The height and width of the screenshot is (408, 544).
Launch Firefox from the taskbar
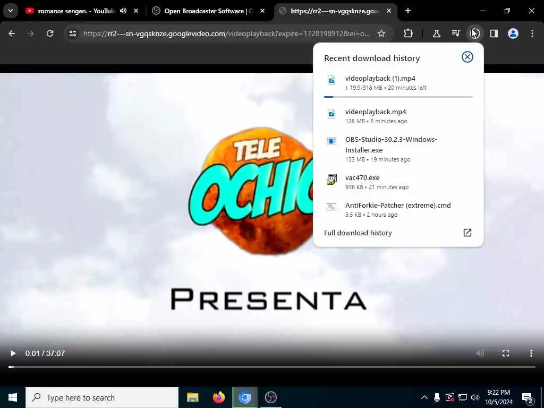click(x=218, y=397)
